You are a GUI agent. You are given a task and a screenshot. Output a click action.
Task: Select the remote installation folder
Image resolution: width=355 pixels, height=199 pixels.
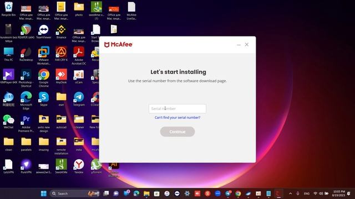[x=61, y=145]
